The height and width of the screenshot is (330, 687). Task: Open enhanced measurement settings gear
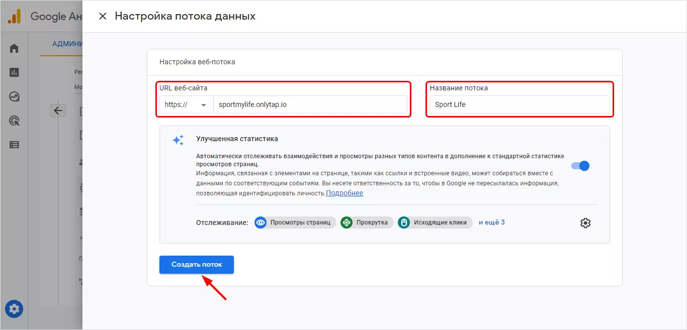[x=585, y=223]
